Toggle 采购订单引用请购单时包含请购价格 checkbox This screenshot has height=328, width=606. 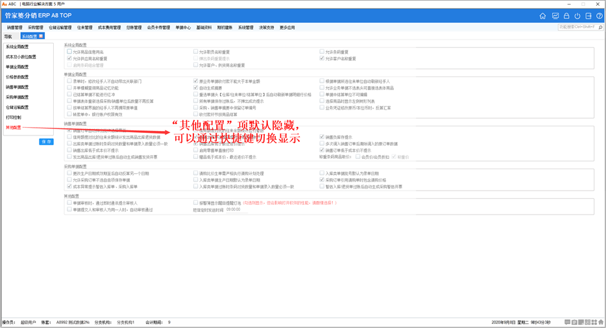(322, 180)
